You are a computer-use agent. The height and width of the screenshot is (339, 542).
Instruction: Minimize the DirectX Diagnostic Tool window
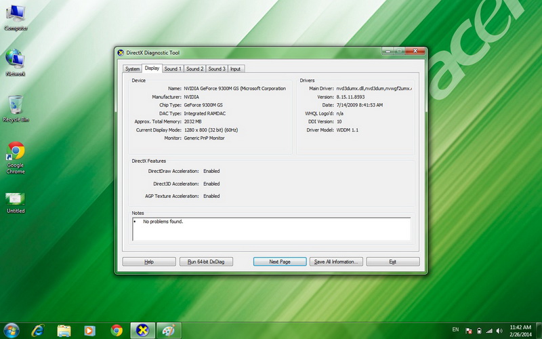click(388, 52)
